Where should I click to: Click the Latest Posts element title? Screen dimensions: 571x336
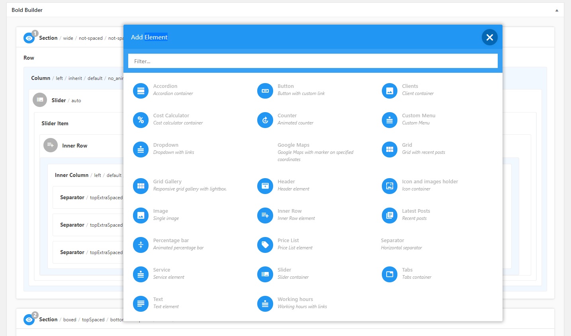click(416, 211)
